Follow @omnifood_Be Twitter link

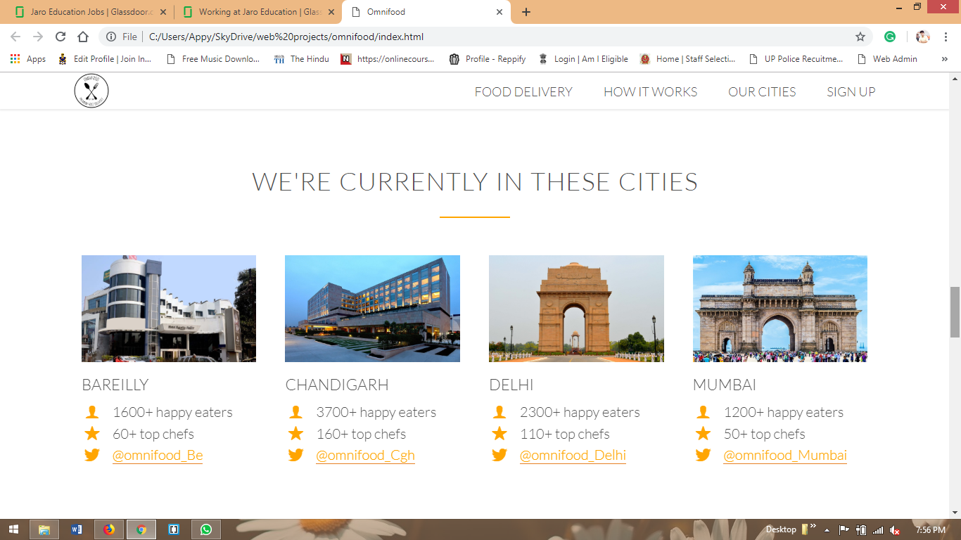(158, 456)
